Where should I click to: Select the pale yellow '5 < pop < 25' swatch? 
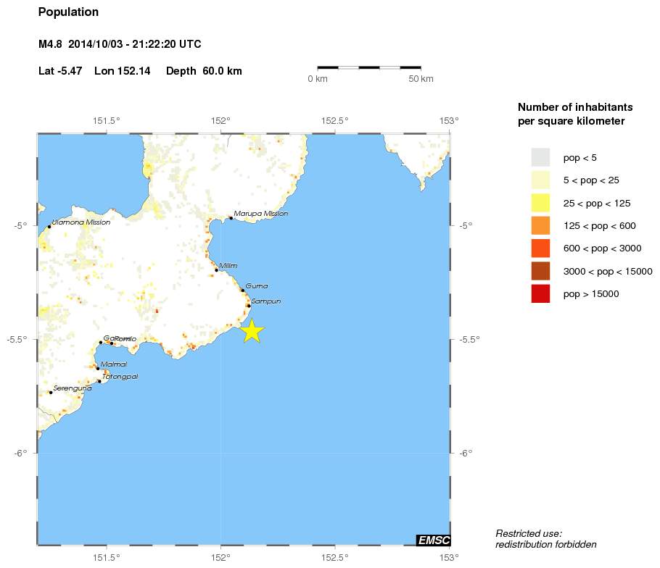(x=540, y=180)
